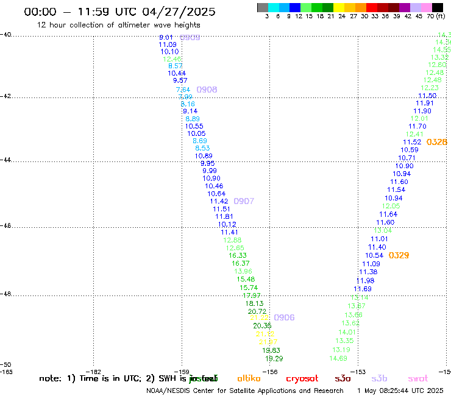Click the longitude axis label '-182'

coord(93,372)
